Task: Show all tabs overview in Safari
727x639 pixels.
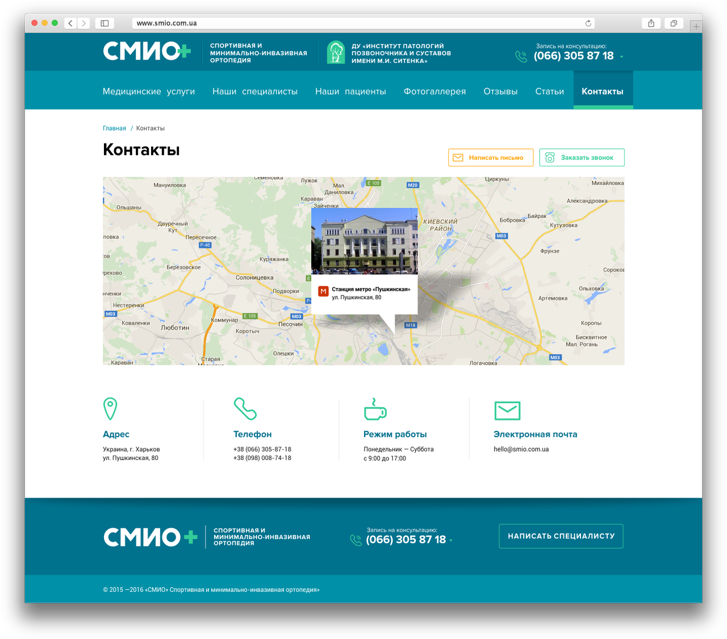Action: click(674, 23)
